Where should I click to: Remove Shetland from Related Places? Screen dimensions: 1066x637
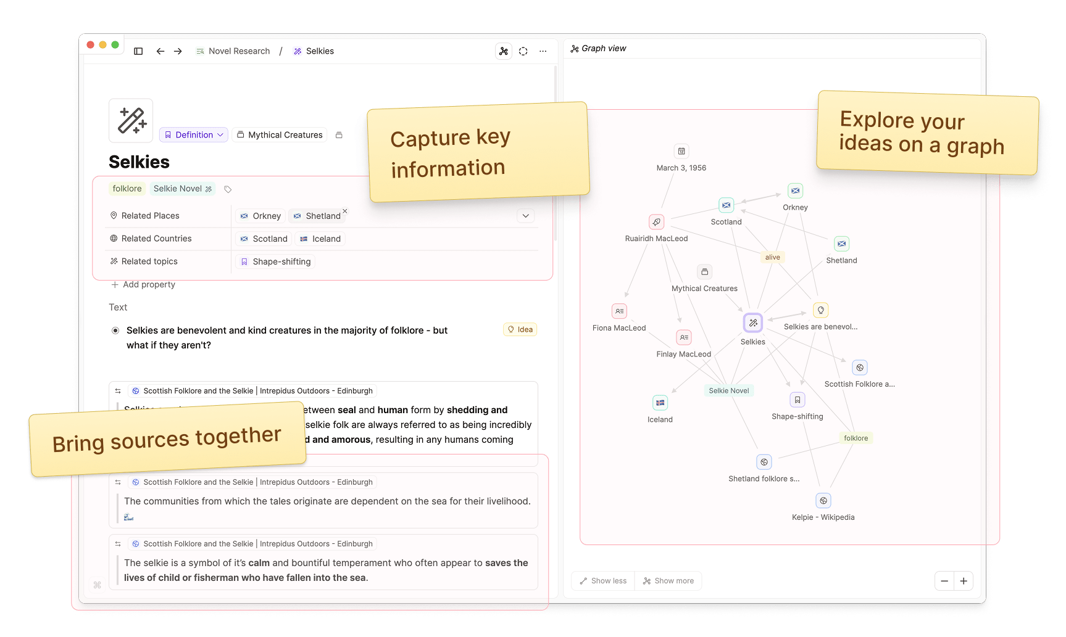(345, 211)
